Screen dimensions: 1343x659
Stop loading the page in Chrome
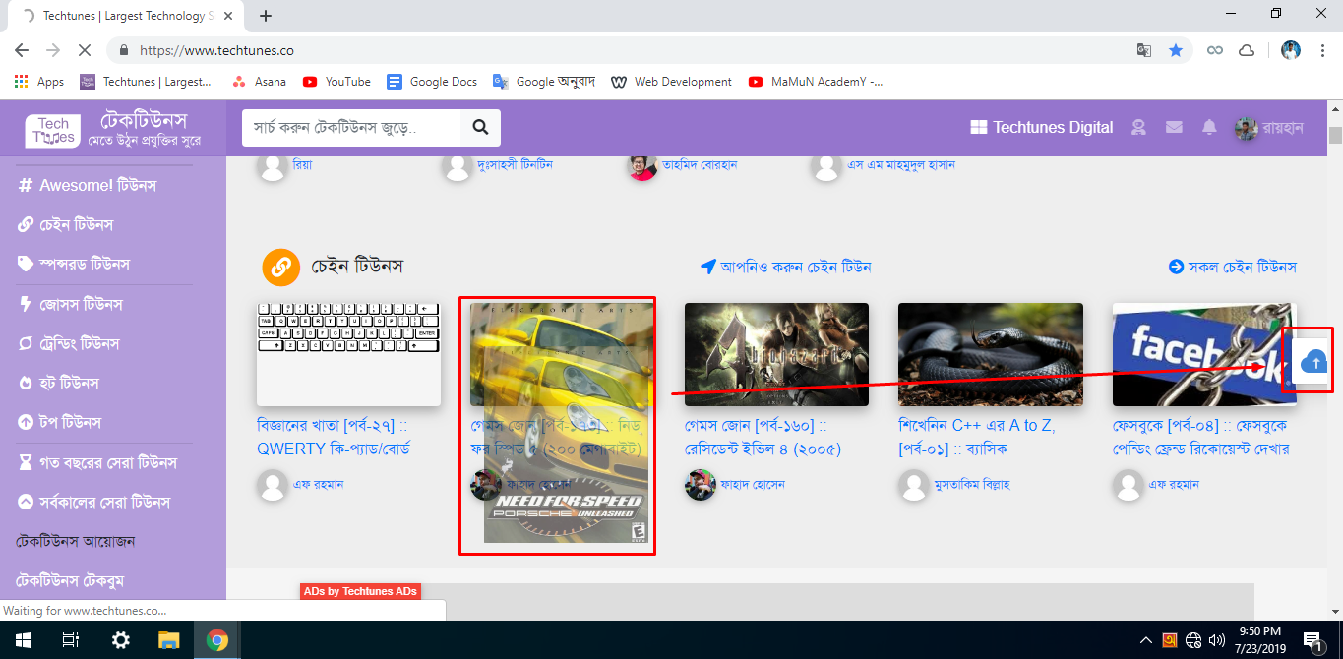[84, 50]
